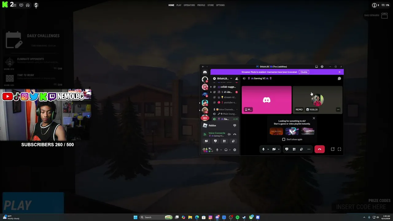Open the Help icon in Discord title bar

(322, 67)
